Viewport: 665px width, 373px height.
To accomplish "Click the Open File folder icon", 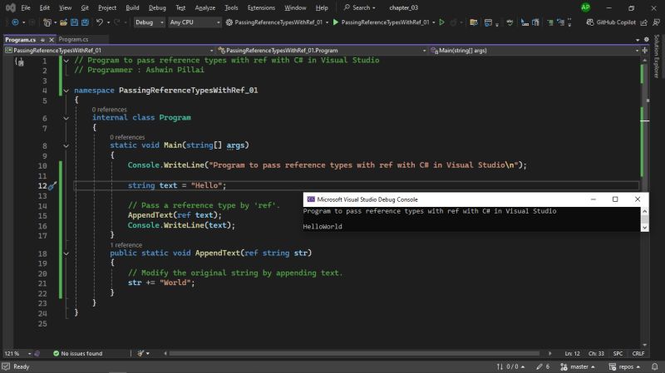I will (x=63, y=22).
